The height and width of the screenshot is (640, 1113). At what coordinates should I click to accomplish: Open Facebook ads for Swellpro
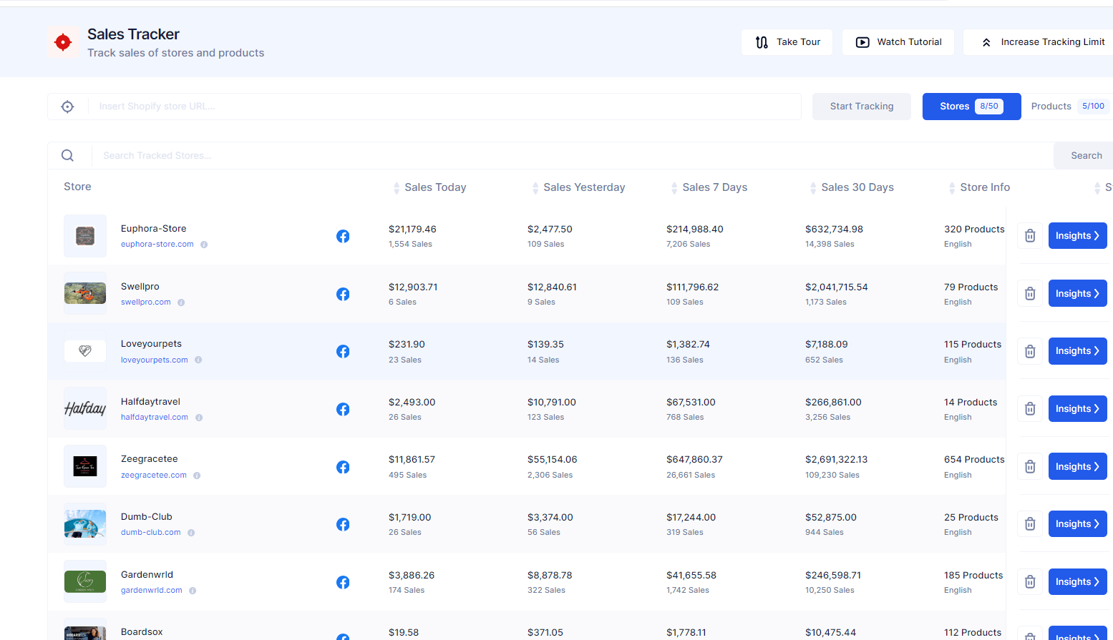click(x=343, y=294)
